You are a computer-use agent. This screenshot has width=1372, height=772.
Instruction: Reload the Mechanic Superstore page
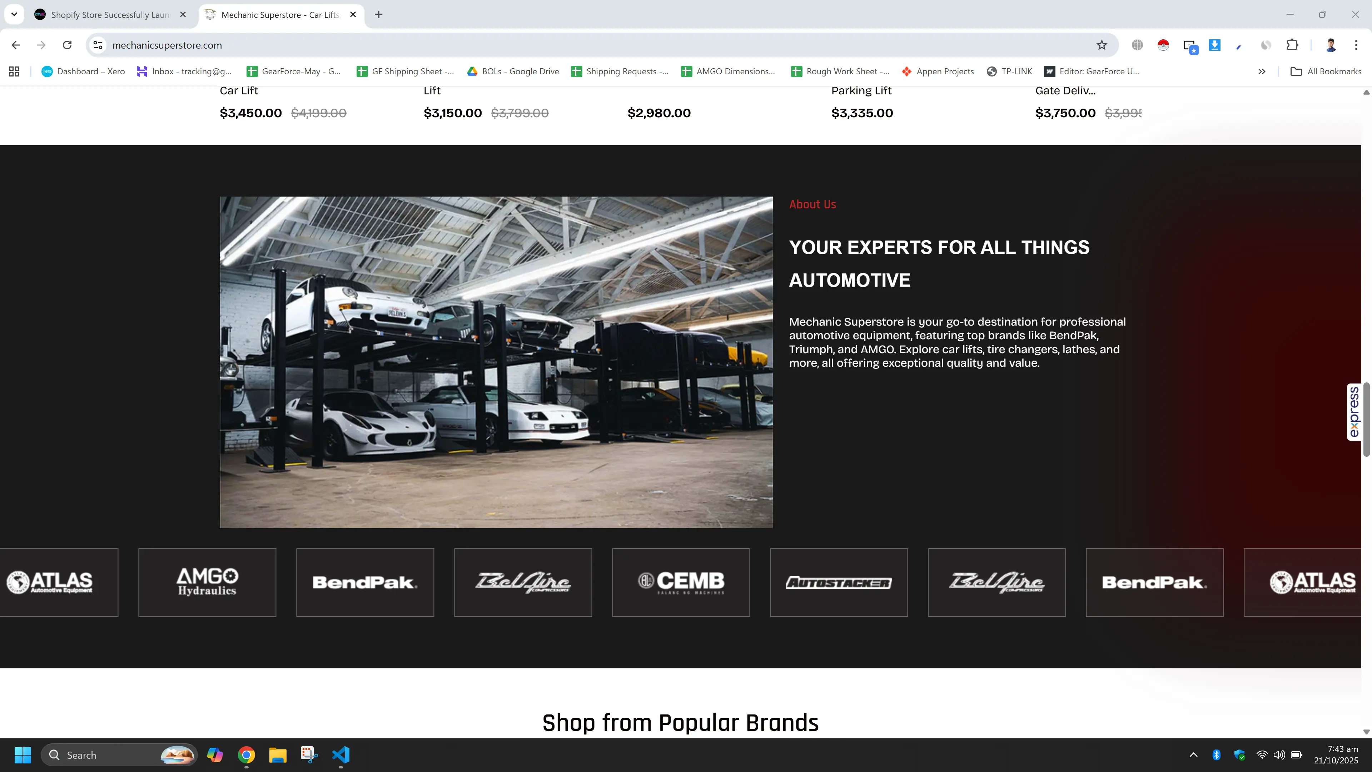pos(67,45)
